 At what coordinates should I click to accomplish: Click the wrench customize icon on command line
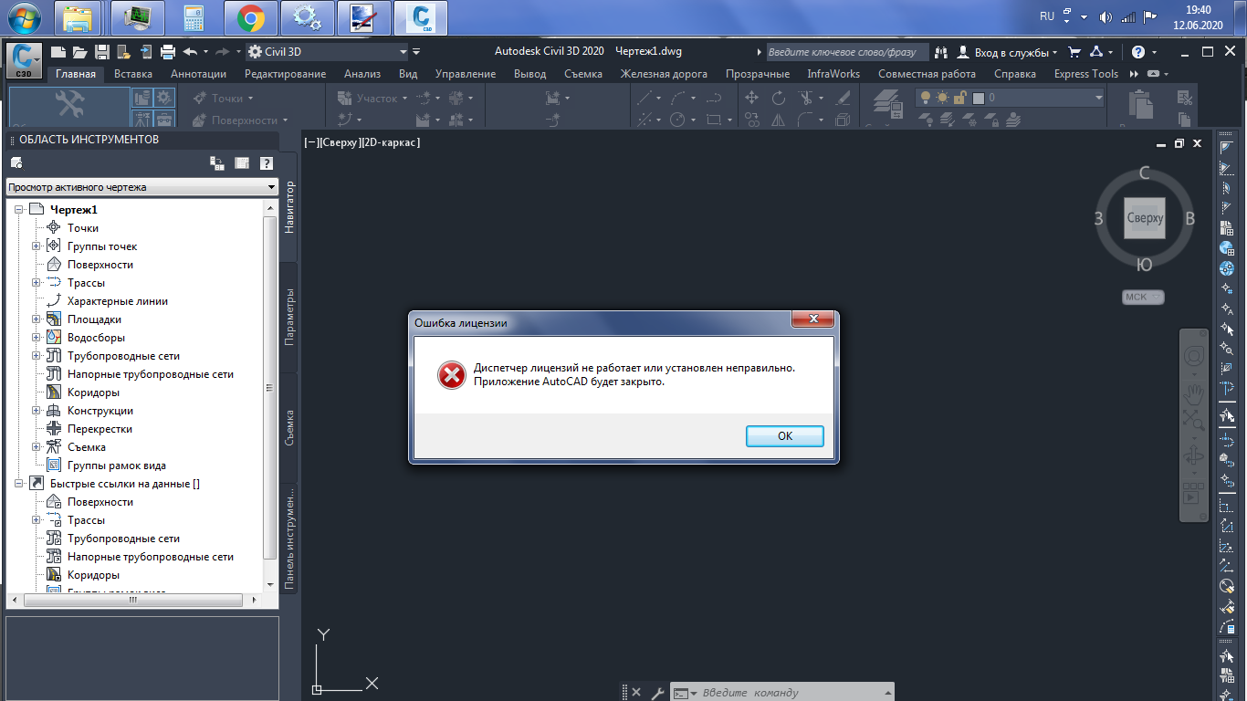656,693
